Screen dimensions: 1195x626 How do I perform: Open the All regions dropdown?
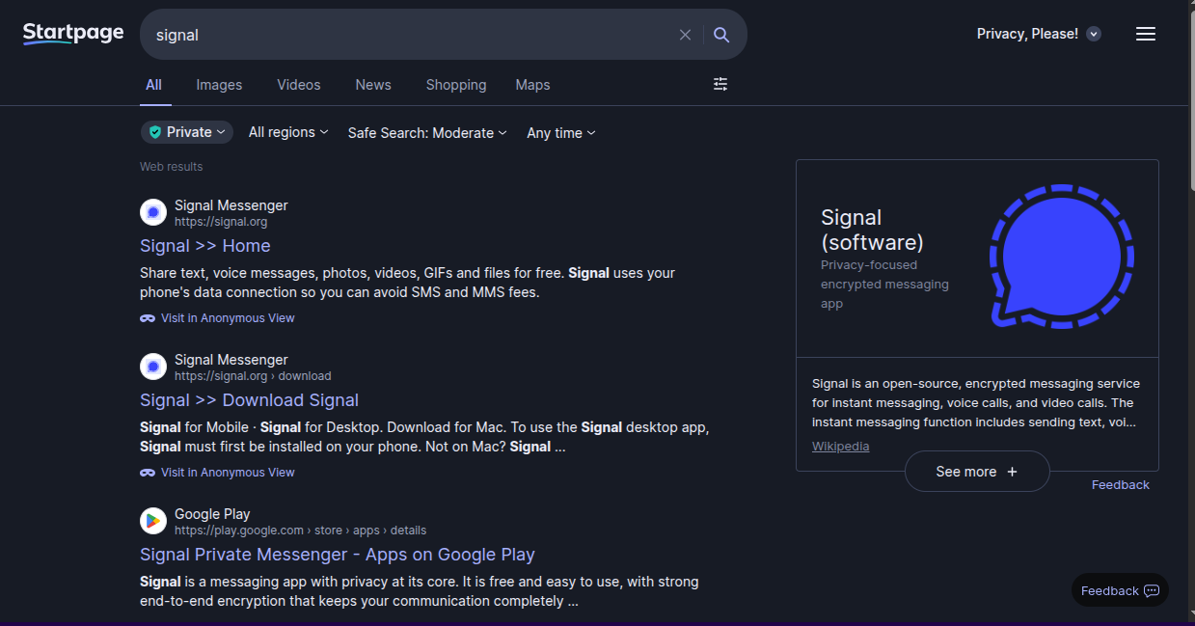tap(288, 132)
